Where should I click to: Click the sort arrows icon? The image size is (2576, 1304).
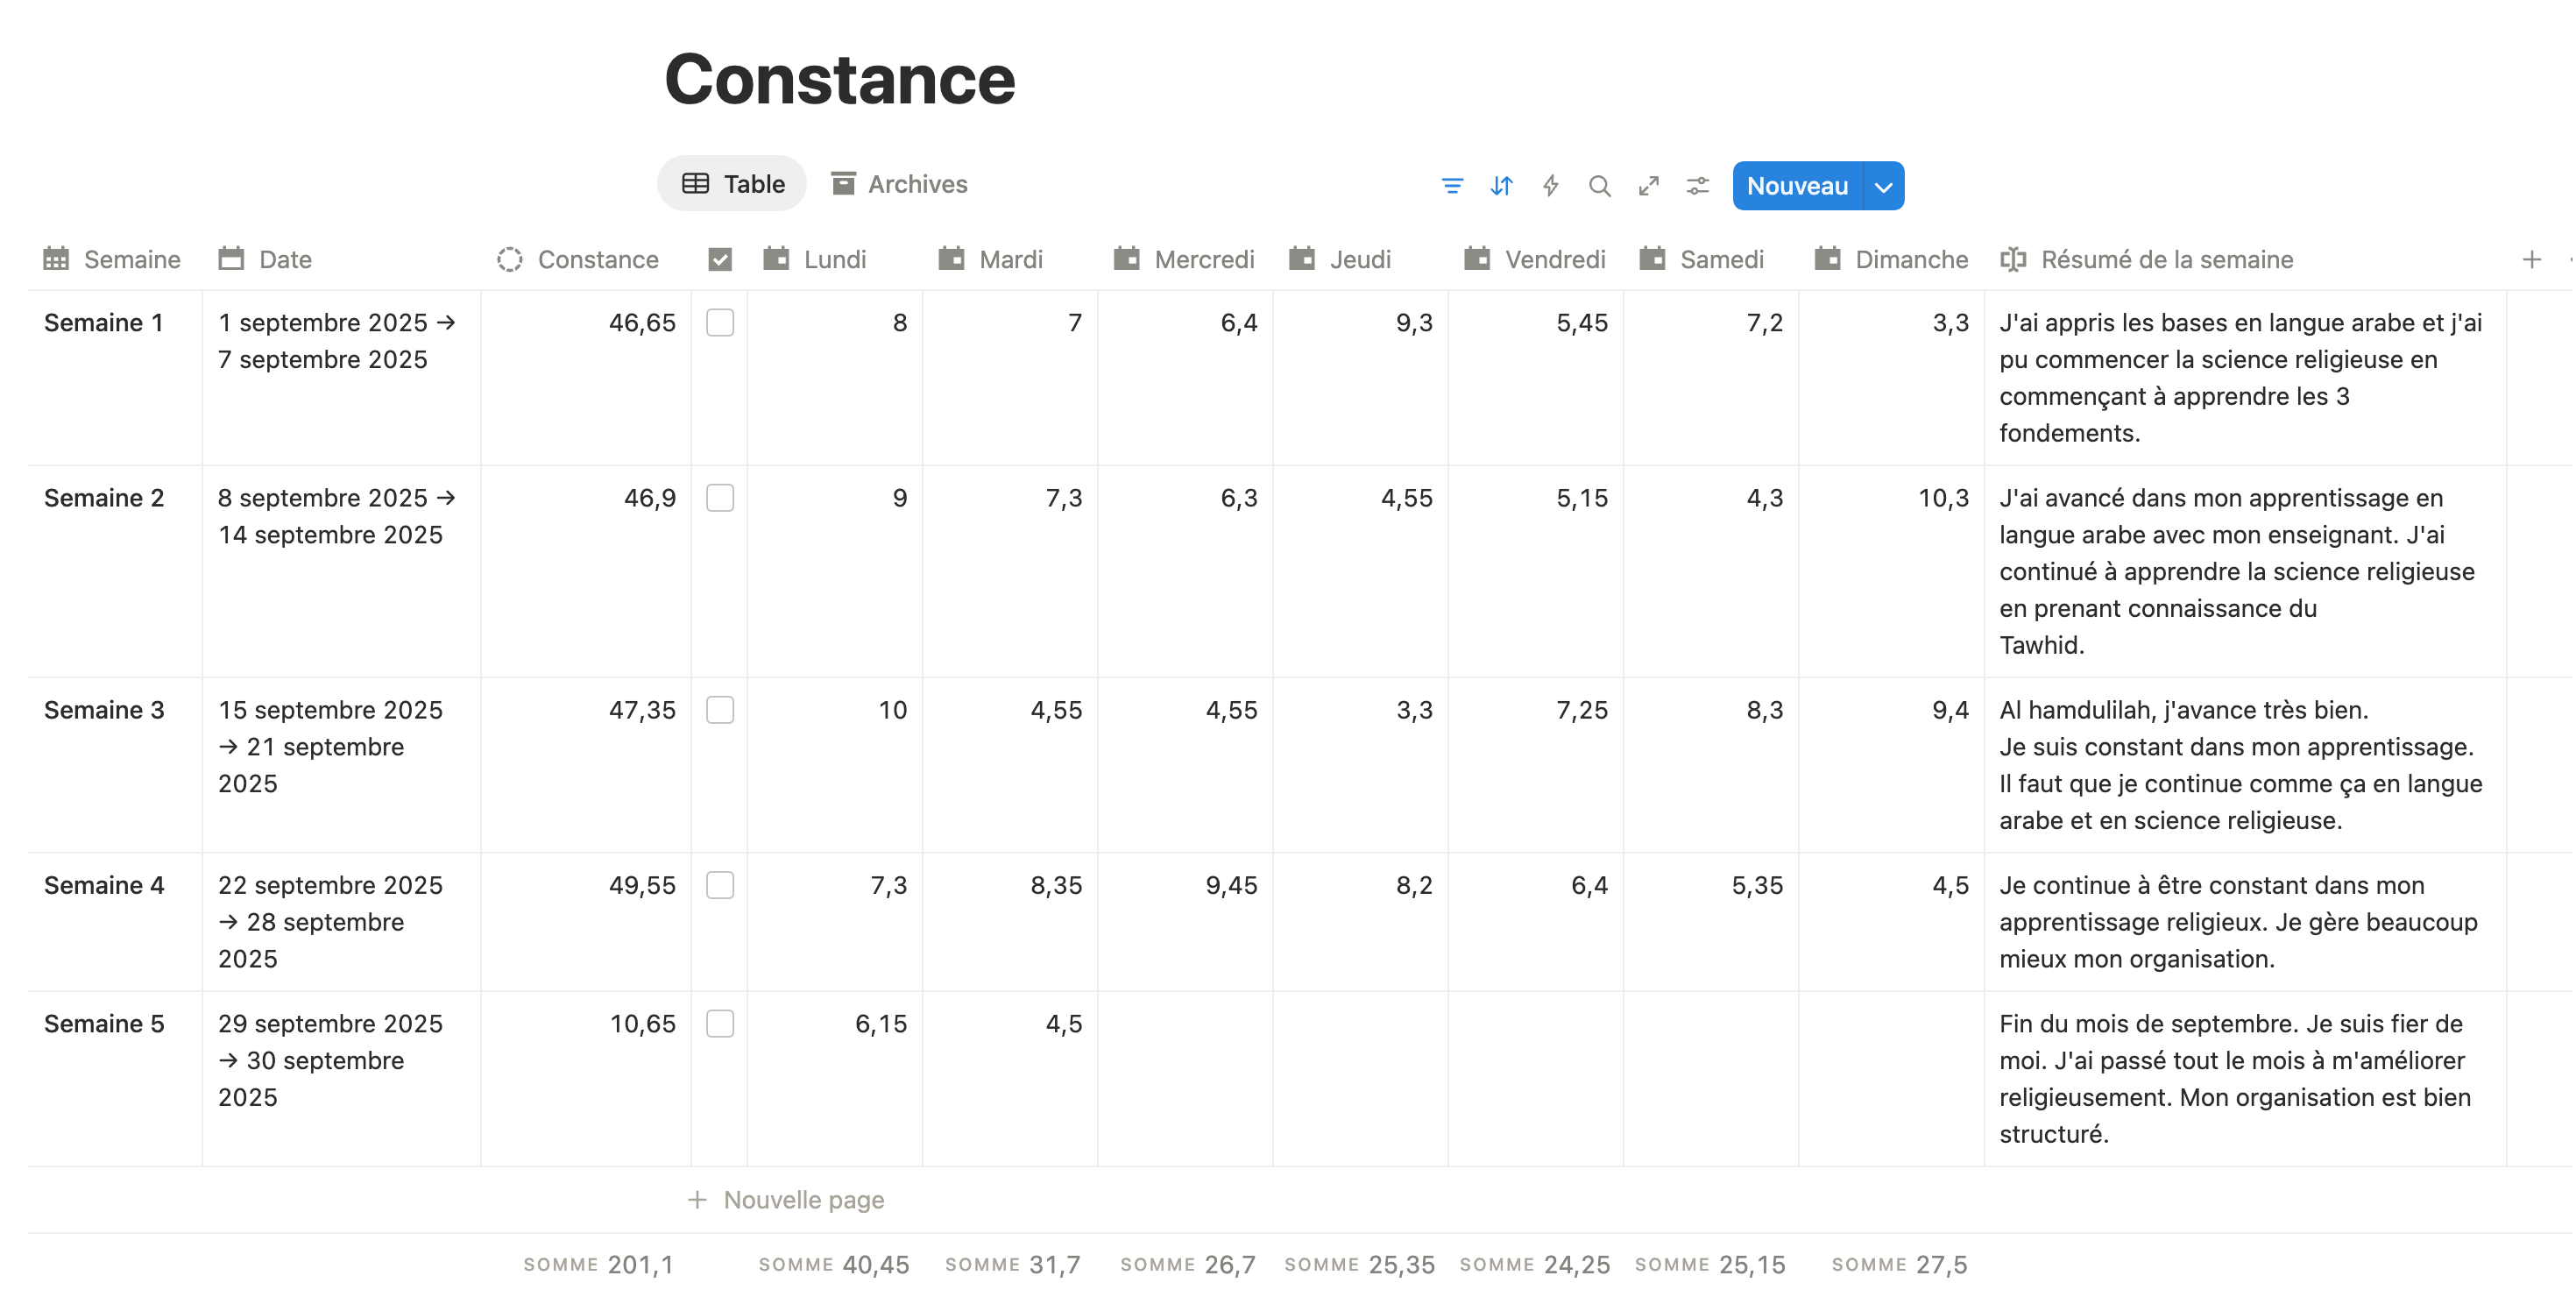(x=1501, y=186)
